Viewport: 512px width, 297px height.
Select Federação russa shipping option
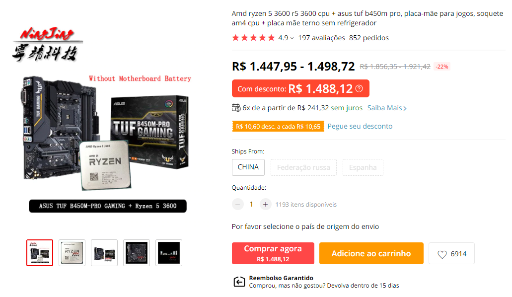coord(303,167)
